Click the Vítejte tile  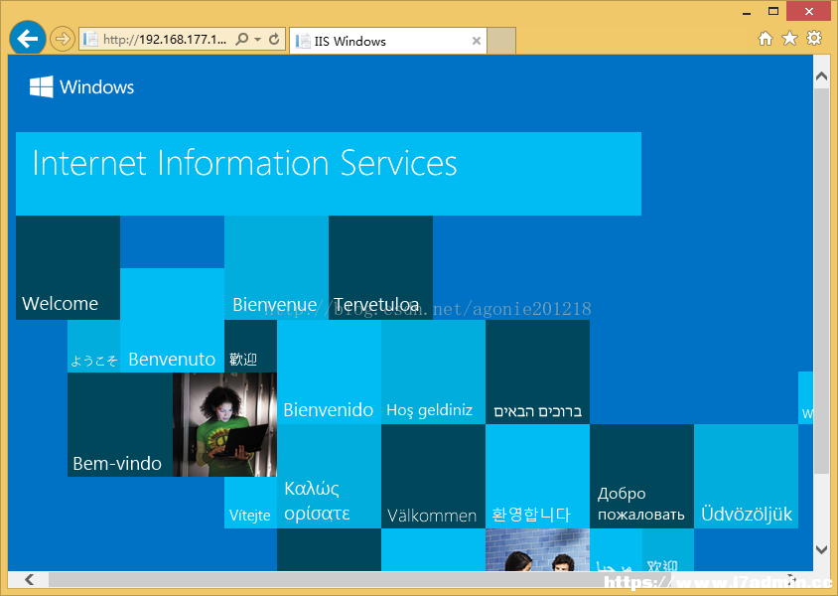pos(250,503)
